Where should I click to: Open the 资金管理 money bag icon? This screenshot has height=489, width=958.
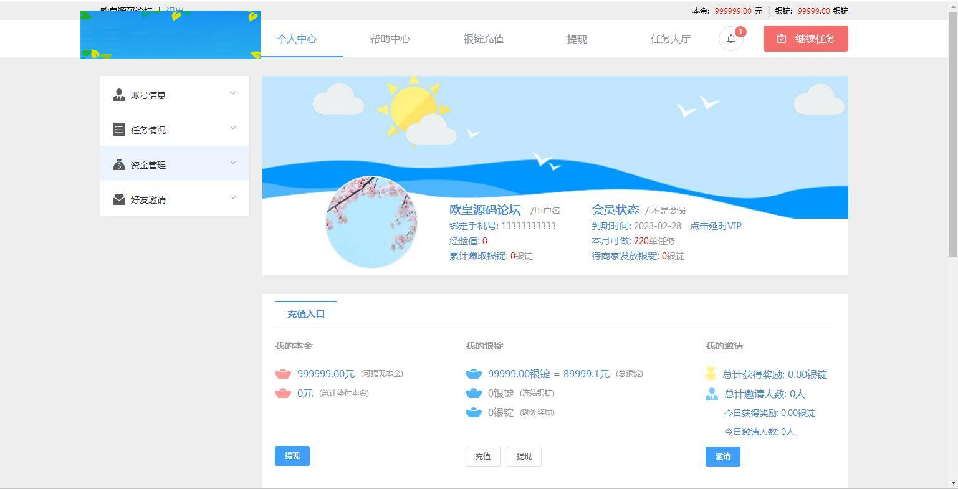point(119,164)
